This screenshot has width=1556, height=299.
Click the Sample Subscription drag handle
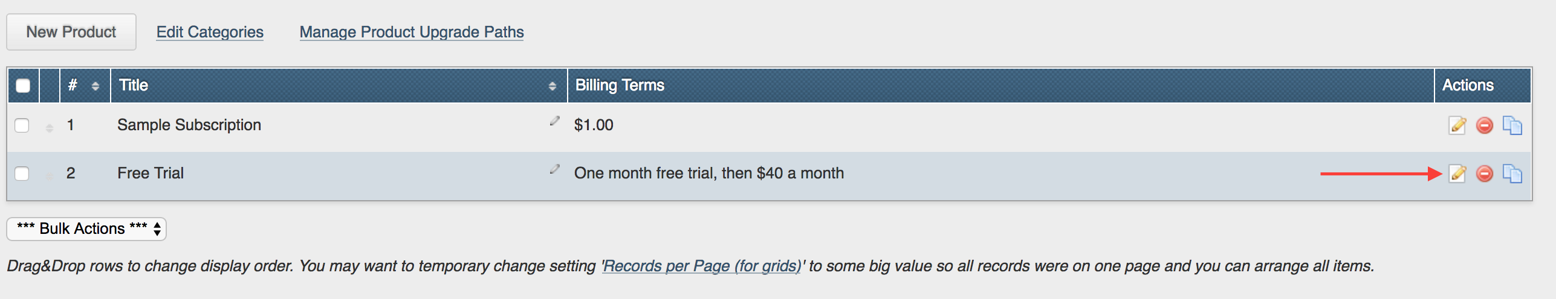[x=50, y=127]
